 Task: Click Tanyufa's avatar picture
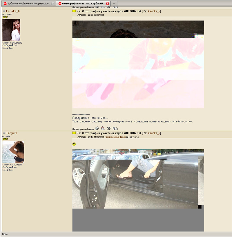click(x=13, y=152)
